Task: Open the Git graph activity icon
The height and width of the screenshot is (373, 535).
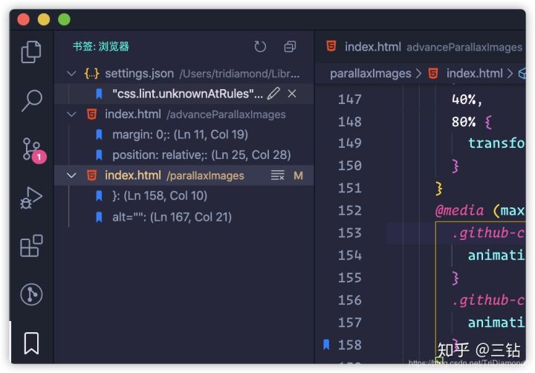Action: 31,294
